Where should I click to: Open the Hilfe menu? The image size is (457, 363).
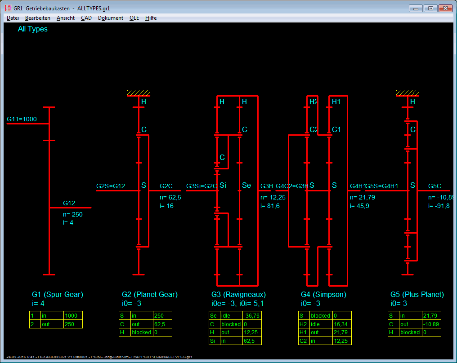point(151,18)
